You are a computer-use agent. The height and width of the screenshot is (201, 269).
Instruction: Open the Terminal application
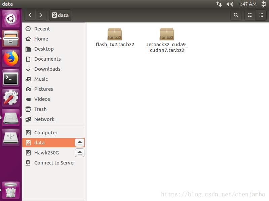point(11,78)
